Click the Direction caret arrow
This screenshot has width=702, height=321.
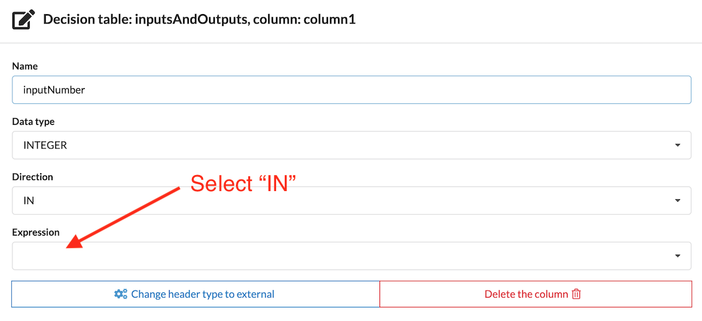tap(678, 201)
